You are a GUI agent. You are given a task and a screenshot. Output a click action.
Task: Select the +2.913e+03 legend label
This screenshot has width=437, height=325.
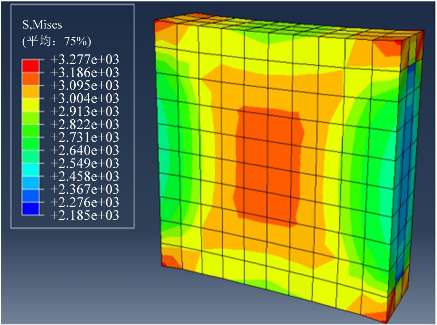pyautogui.click(x=84, y=111)
